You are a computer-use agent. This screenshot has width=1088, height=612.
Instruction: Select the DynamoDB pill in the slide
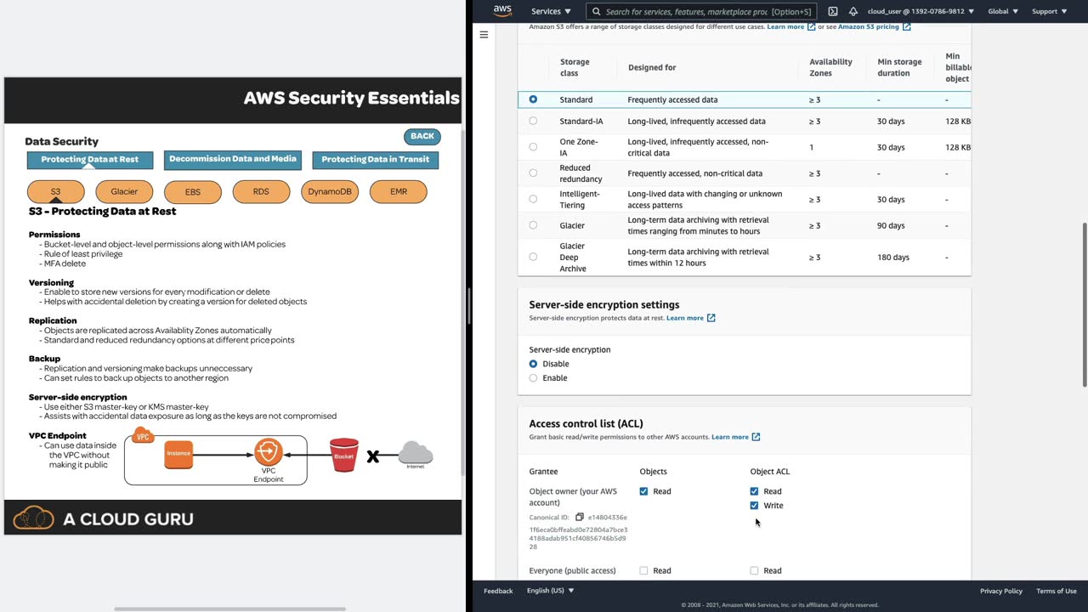[330, 192]
